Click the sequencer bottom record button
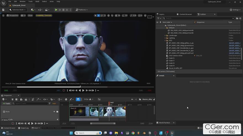The height and width of the screenshot is (136, 243). coord(13,123)
